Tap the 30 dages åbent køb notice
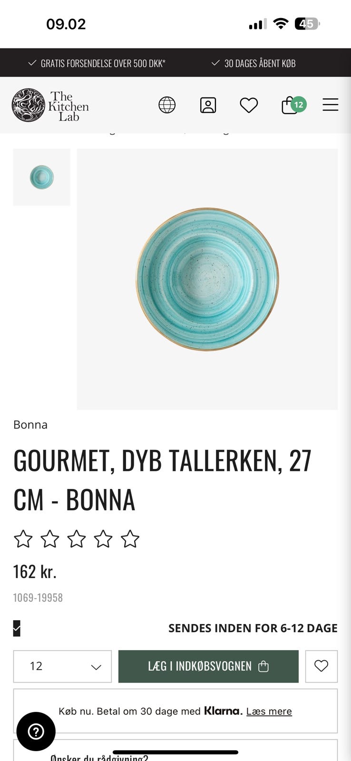The height and width of the screenshot is (761, 351). [x=253, y=63]
